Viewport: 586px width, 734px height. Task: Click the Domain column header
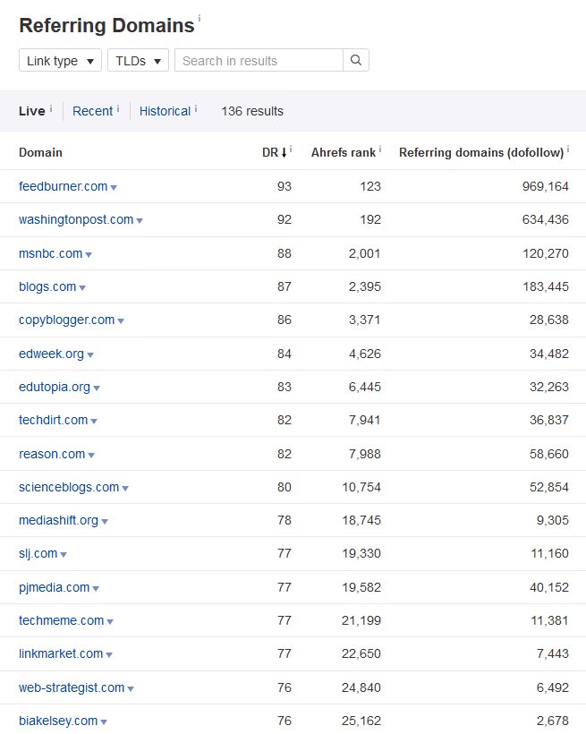click(x=40, y=152)
